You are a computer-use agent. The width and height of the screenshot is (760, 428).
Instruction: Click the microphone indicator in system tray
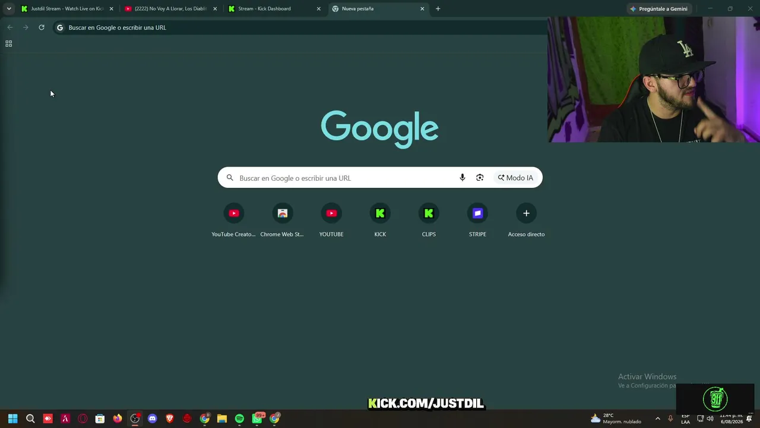point(670,418)
